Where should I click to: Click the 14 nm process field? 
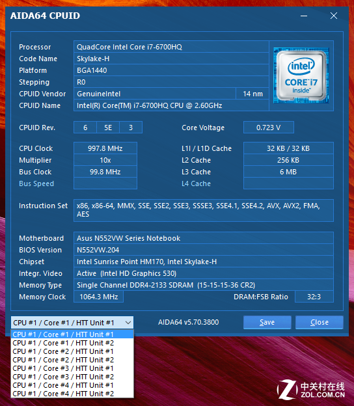coord(252,94)
